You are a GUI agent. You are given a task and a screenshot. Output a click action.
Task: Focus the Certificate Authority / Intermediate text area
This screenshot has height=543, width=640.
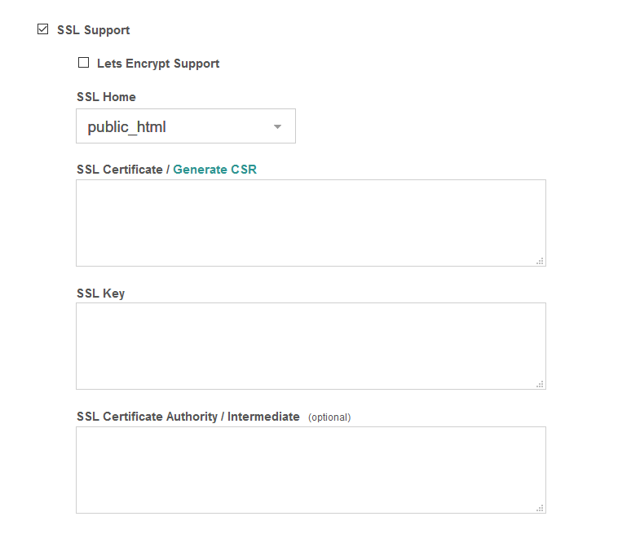point(310,470)
